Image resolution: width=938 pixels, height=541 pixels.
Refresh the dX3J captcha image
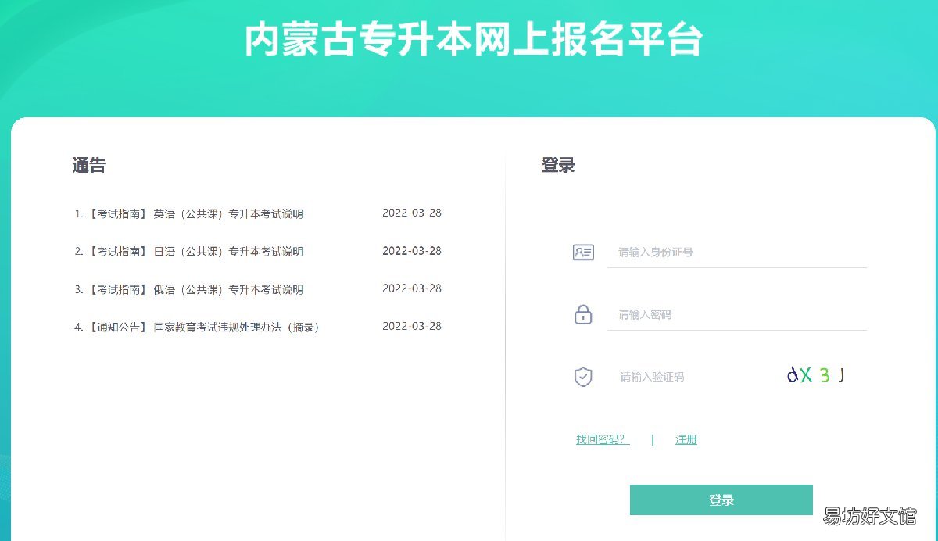(816, 375)
